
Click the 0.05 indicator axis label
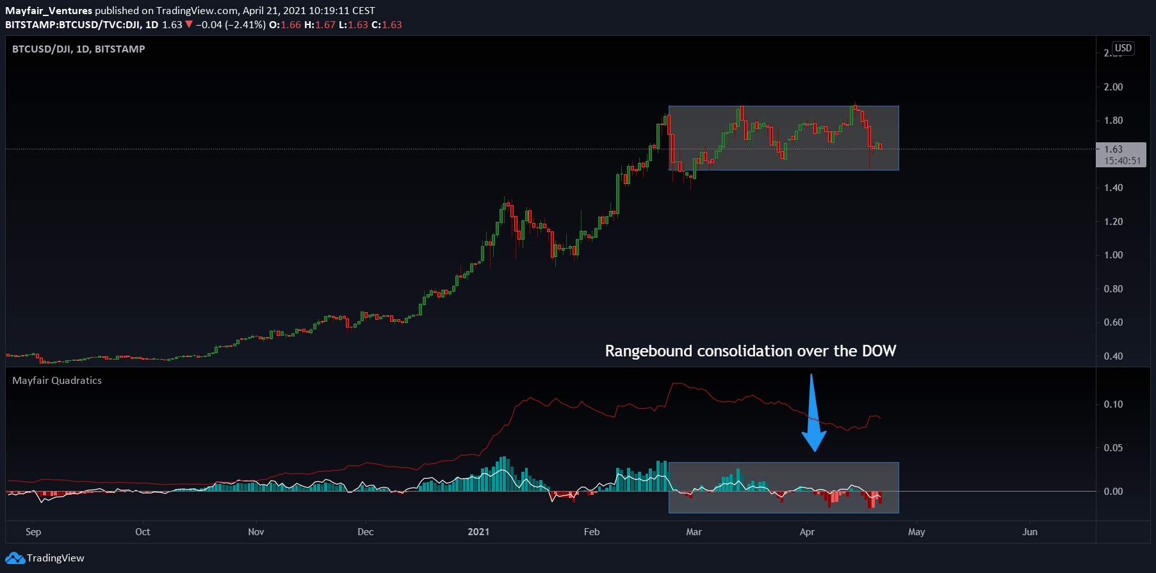pos(1113,448)
